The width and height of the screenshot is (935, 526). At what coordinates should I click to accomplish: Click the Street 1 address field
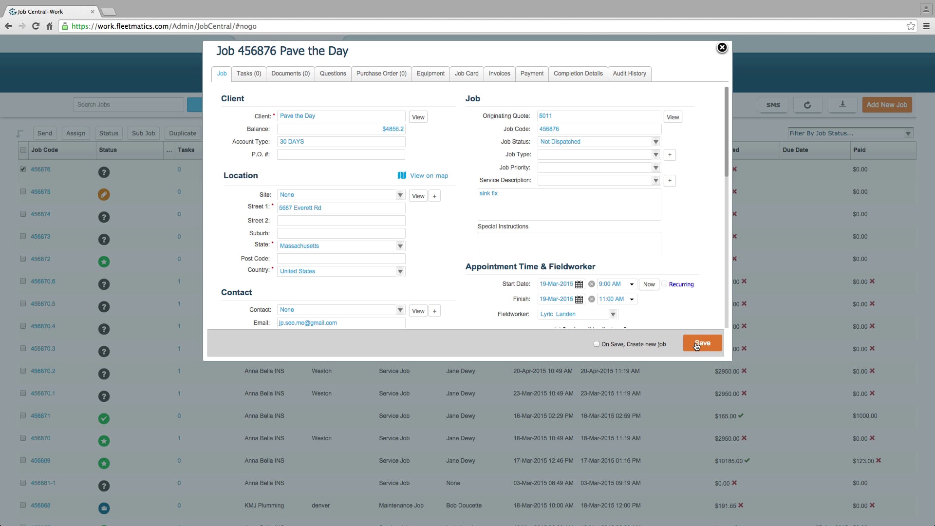pos(341,208)
